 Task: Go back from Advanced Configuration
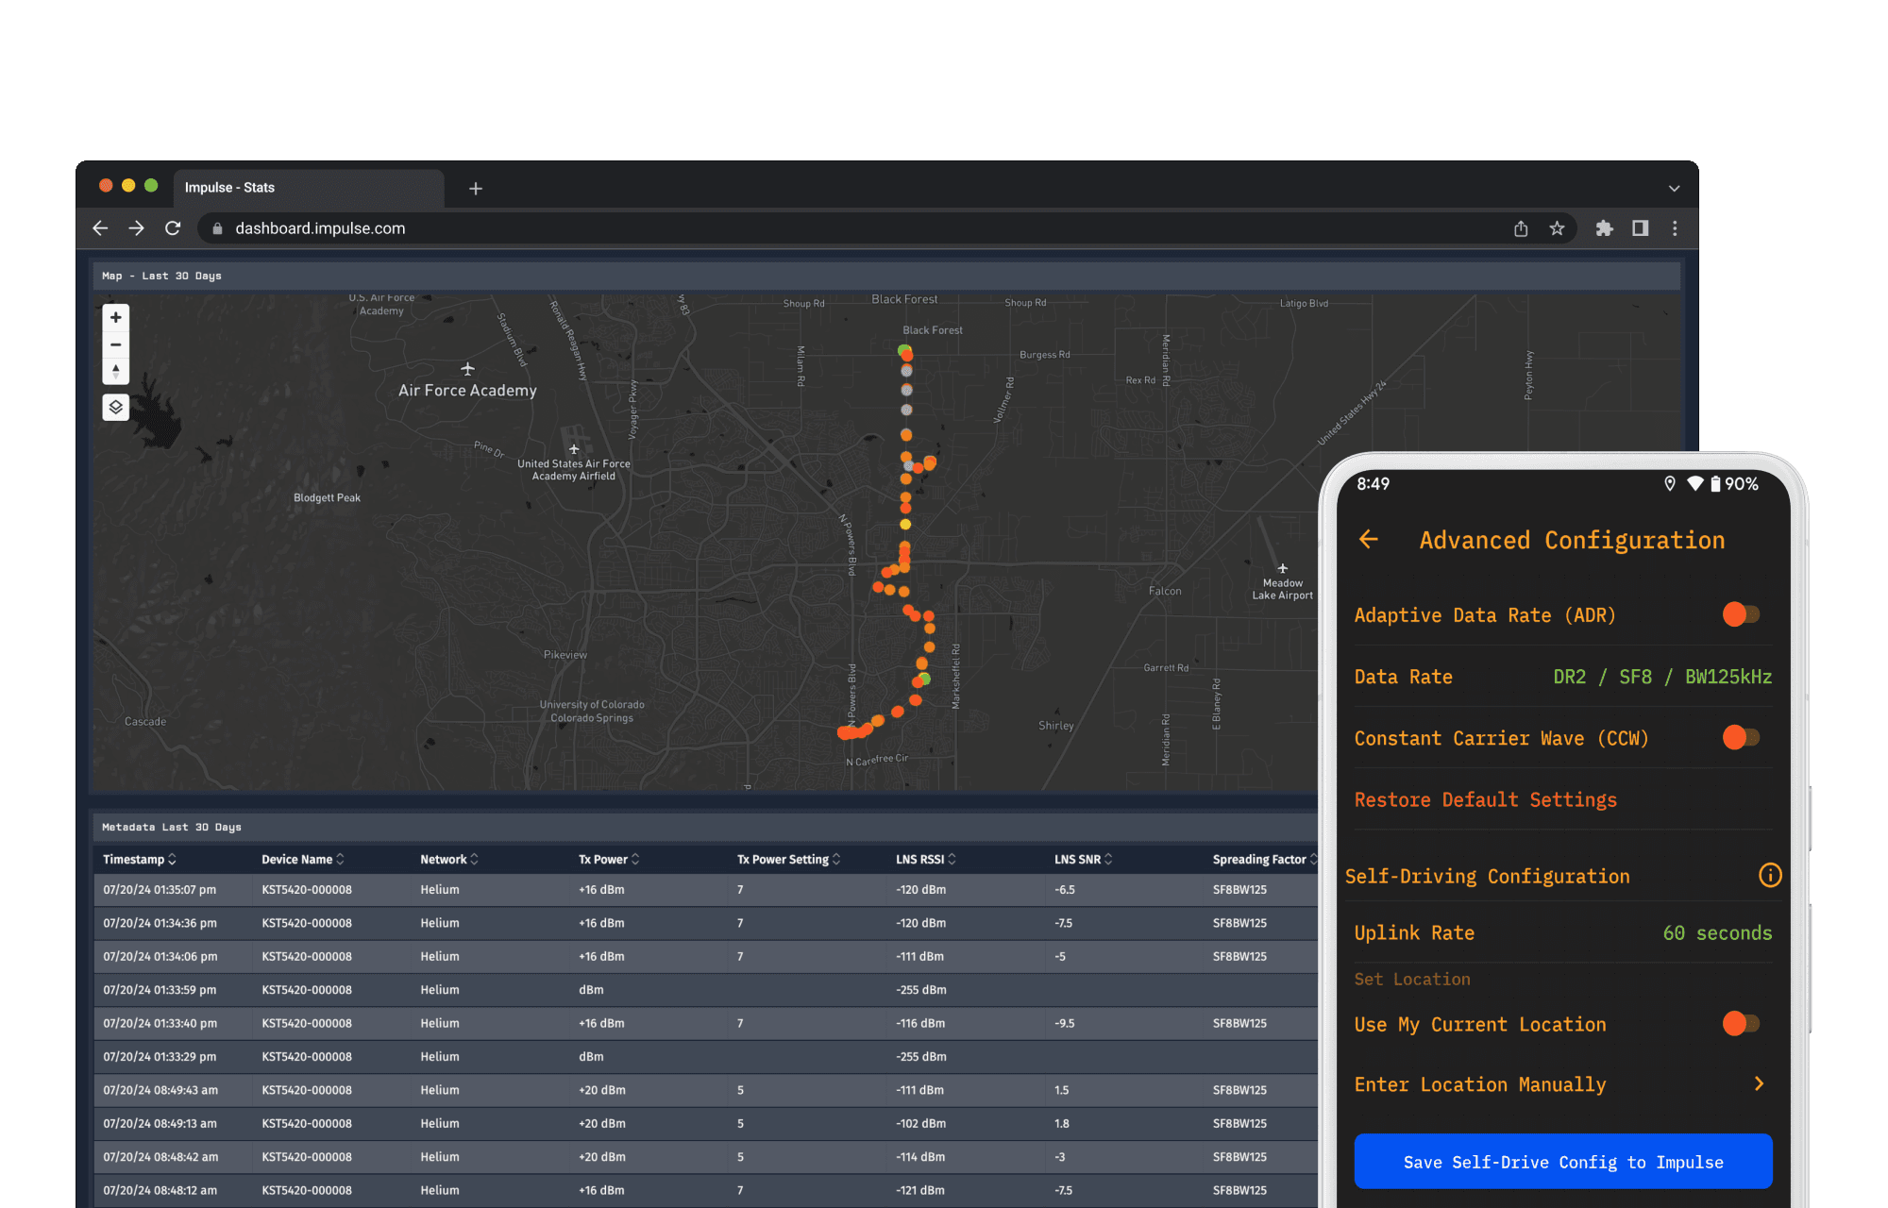(1369, 539)
